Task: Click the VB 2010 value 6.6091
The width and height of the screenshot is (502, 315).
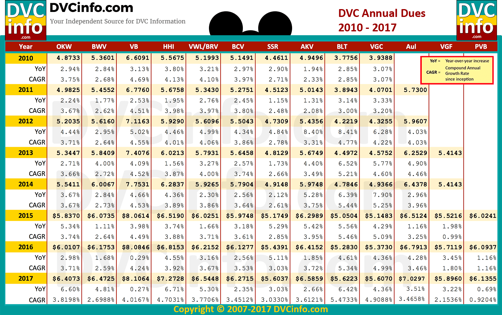Action: point(137,58)
